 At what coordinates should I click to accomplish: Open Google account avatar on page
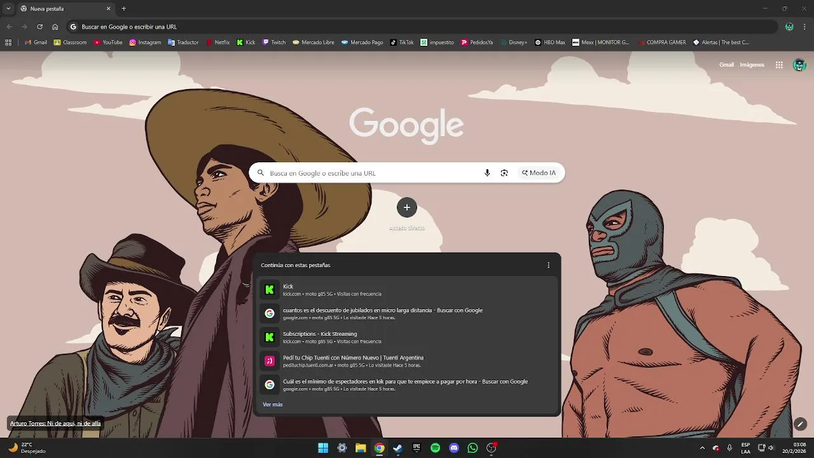pos(799,65)
